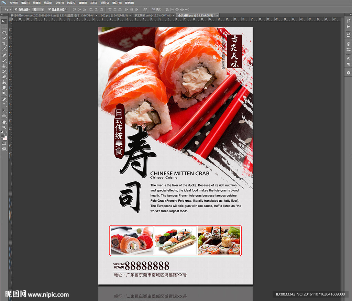Select the Spot Healing Brush tool
The height and width of the screenshot is (301, 352).
pyautogui.click(x=4, y=55)
